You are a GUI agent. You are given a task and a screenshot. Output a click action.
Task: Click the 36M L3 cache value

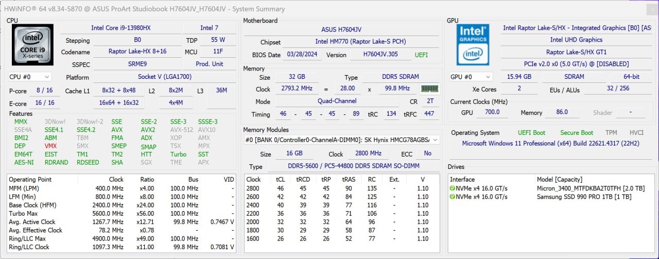point(221,91)
